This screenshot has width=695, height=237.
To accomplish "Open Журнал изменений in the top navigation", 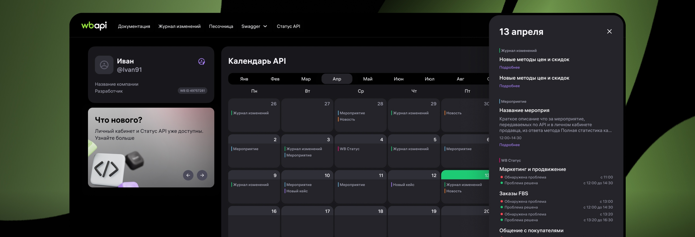I will tap(179, 26).
